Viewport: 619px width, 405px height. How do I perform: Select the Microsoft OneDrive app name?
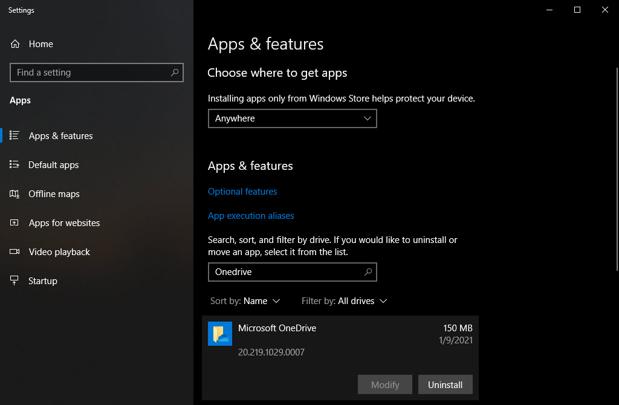[x=277, y=328]
